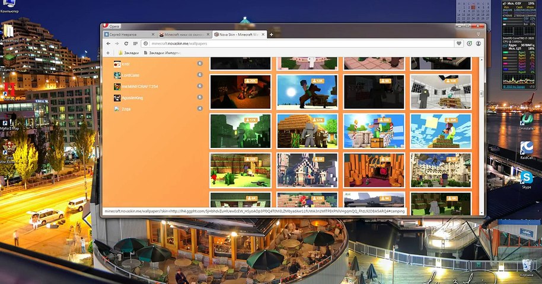The width and height of the screenshot is (542, 284).
Task: Add page to bookmarks with heart icon
Action: pyautogui.click(x=459, y=43)
